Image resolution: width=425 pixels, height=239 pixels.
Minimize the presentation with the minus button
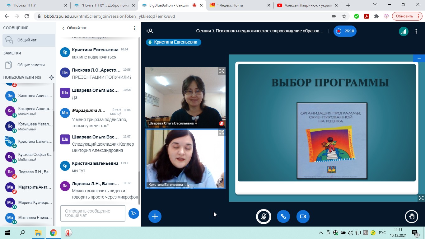[419, 58]
